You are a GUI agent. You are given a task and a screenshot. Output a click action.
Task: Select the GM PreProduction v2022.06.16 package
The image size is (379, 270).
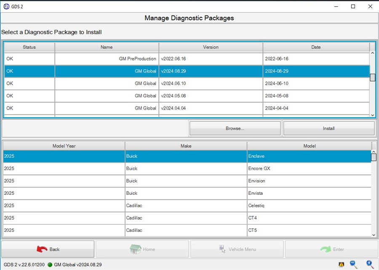[126, 59]
